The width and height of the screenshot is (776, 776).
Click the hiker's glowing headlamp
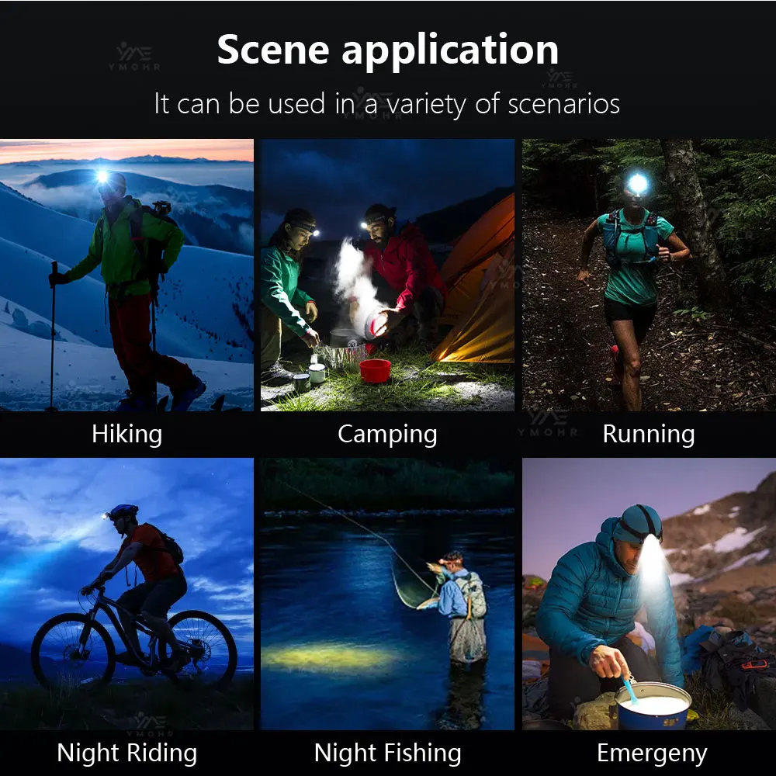pos(102,177)
